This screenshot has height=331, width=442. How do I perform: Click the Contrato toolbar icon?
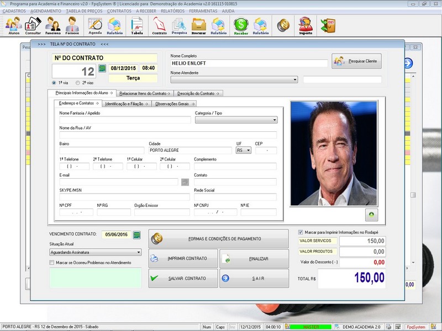pyautogui.click(x=159, y=25)
